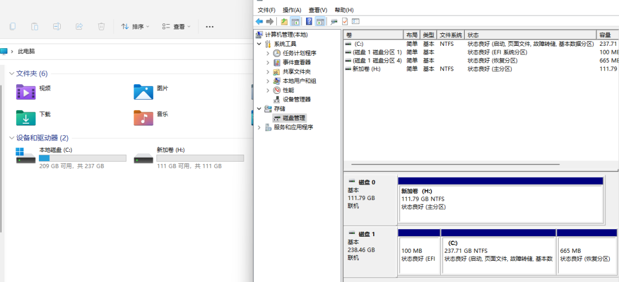Open the 查看(V) menu in Computer Management
The image size is (619, 282).
(318, 10)
